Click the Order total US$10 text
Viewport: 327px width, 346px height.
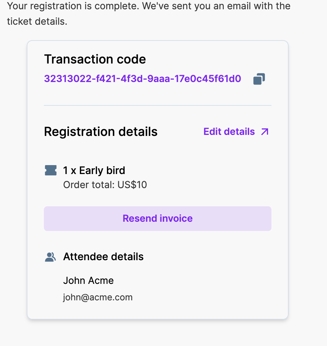(x=105, y=185)
